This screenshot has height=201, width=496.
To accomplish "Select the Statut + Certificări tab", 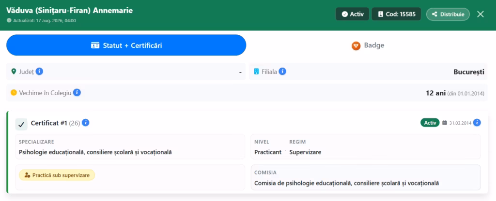I will [126, 45].
